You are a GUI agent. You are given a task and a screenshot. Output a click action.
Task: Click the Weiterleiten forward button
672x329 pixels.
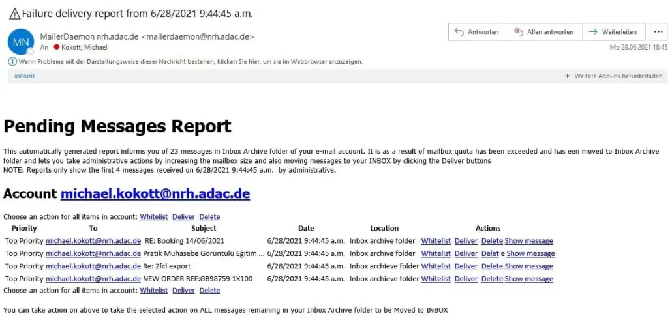[614, 32]
